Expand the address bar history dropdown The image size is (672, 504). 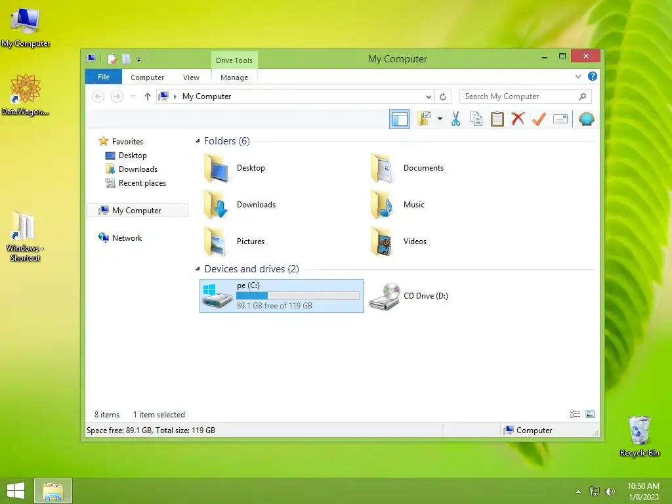point(429,96)
